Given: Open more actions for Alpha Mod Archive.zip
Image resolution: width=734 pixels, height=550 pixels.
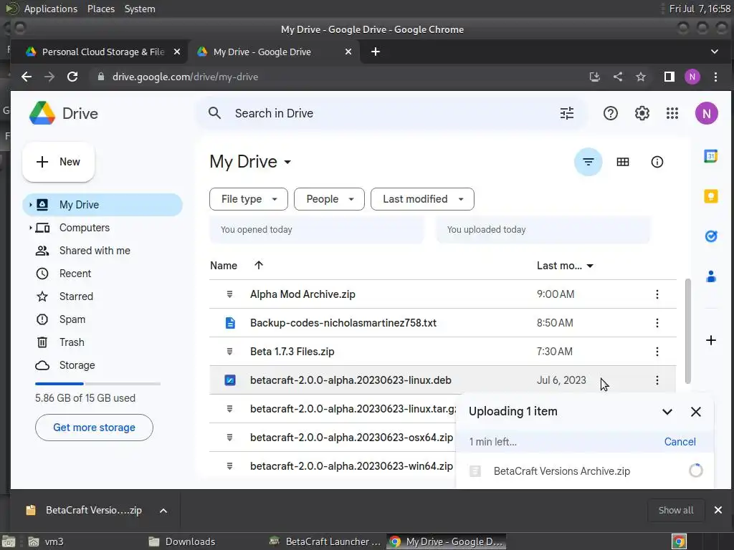Looking at the screenshot, I should pyautogui.click(x=657, y=294).
